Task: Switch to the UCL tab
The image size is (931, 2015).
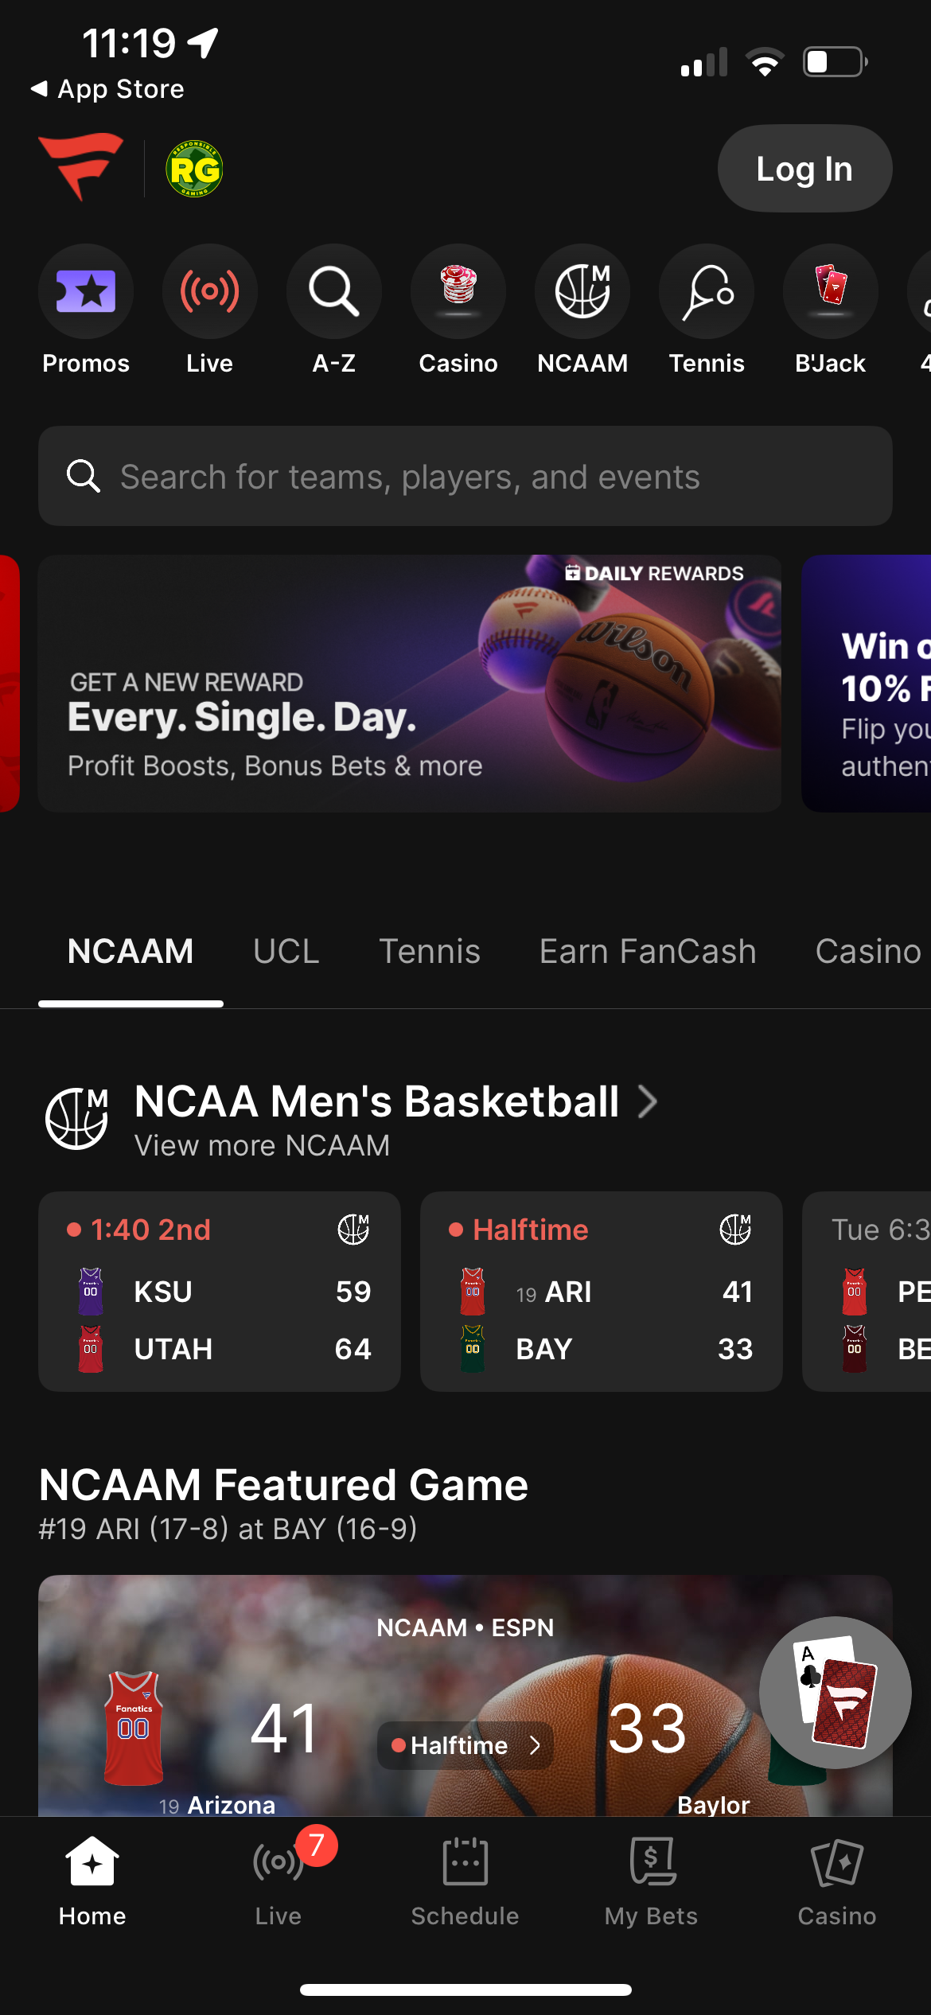Action: pos(286,951)
